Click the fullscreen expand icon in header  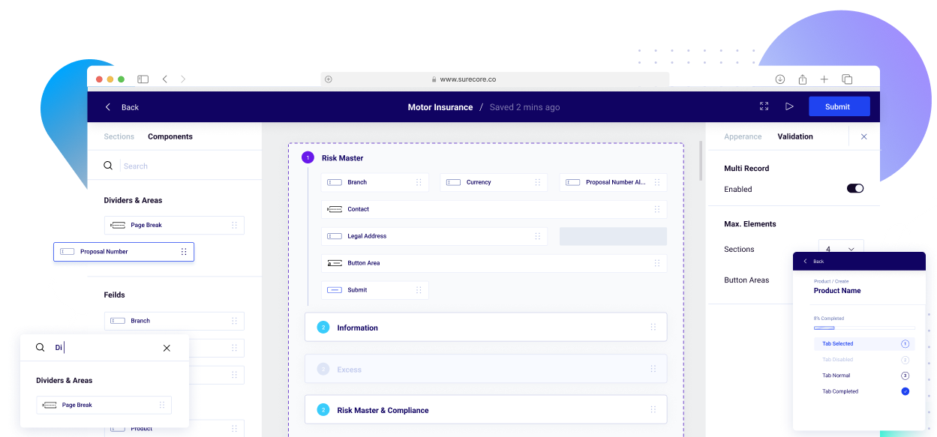click(764, 106)
